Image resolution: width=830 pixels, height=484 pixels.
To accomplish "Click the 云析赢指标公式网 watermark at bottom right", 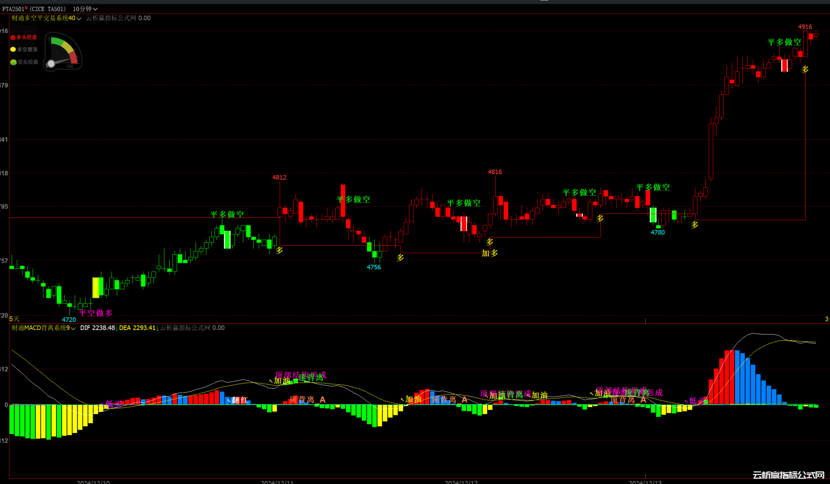I will (x=788, y=475).
